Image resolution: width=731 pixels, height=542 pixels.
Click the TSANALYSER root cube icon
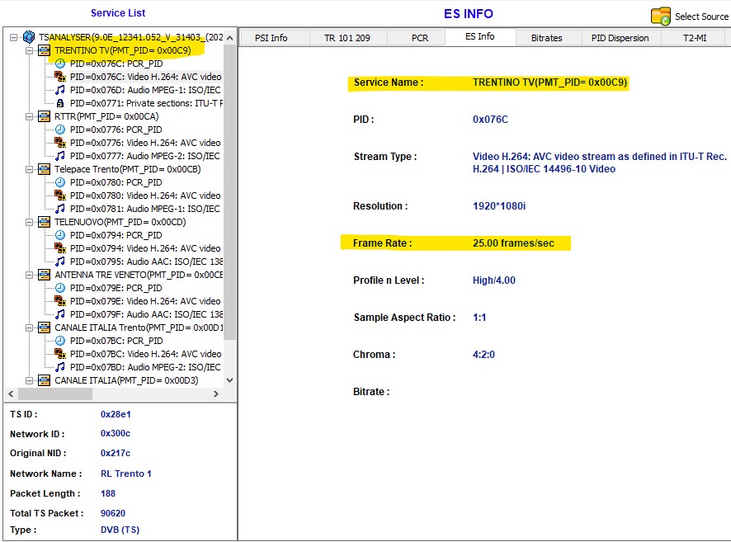pos(29,37)
